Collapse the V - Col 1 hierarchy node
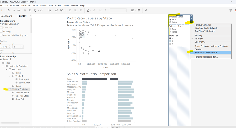The image size is (236, 128). coord(10,76)
